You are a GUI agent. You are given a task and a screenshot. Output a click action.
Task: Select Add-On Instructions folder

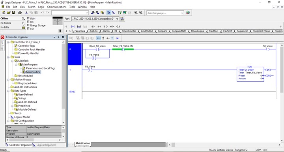coord(25,87)
